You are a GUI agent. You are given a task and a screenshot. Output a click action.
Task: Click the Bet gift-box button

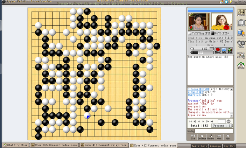click(230, 51)
